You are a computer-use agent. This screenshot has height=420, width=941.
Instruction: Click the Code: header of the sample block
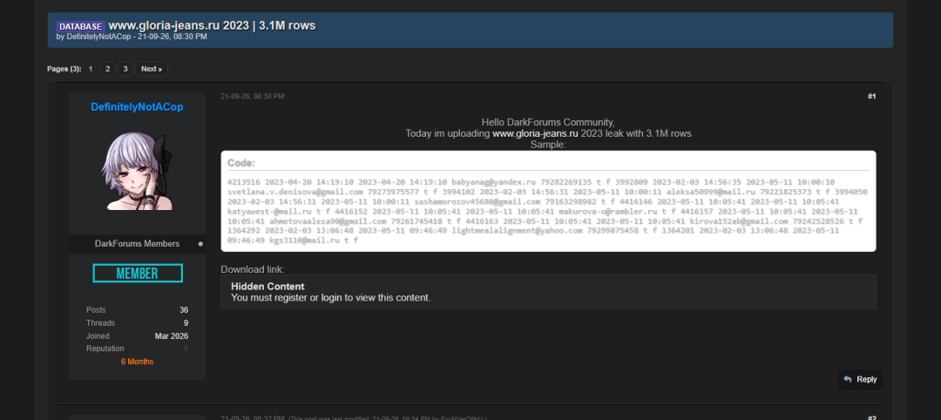tap(241, 163)
